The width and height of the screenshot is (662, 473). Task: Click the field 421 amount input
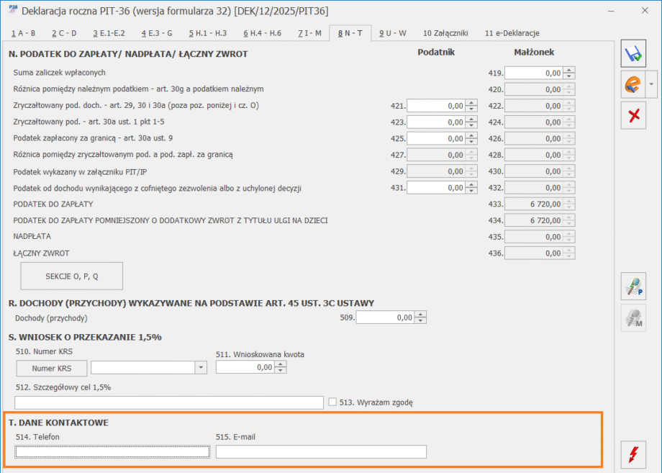tap(436, 106)
